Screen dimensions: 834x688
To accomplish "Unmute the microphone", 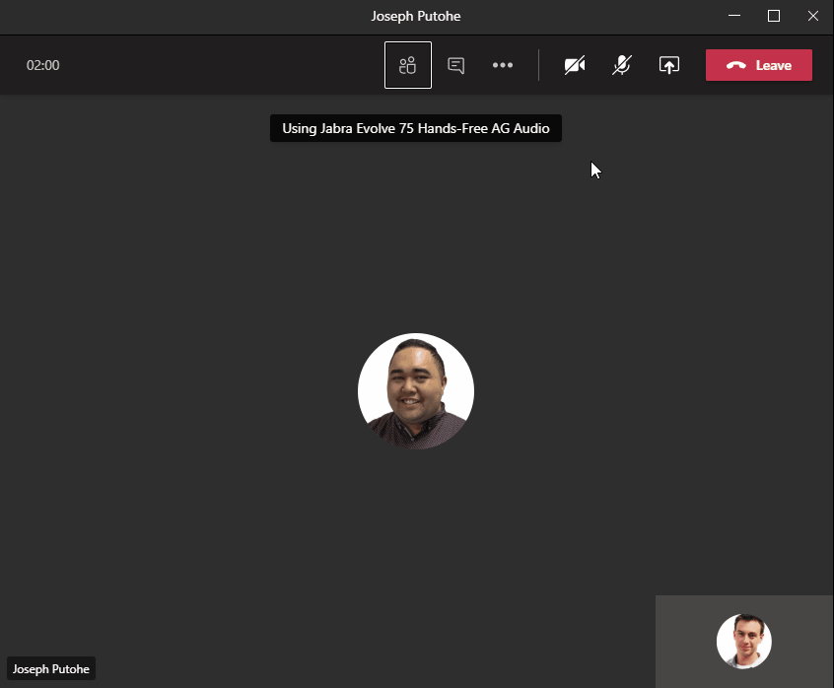I will click(x=621, y=65).
